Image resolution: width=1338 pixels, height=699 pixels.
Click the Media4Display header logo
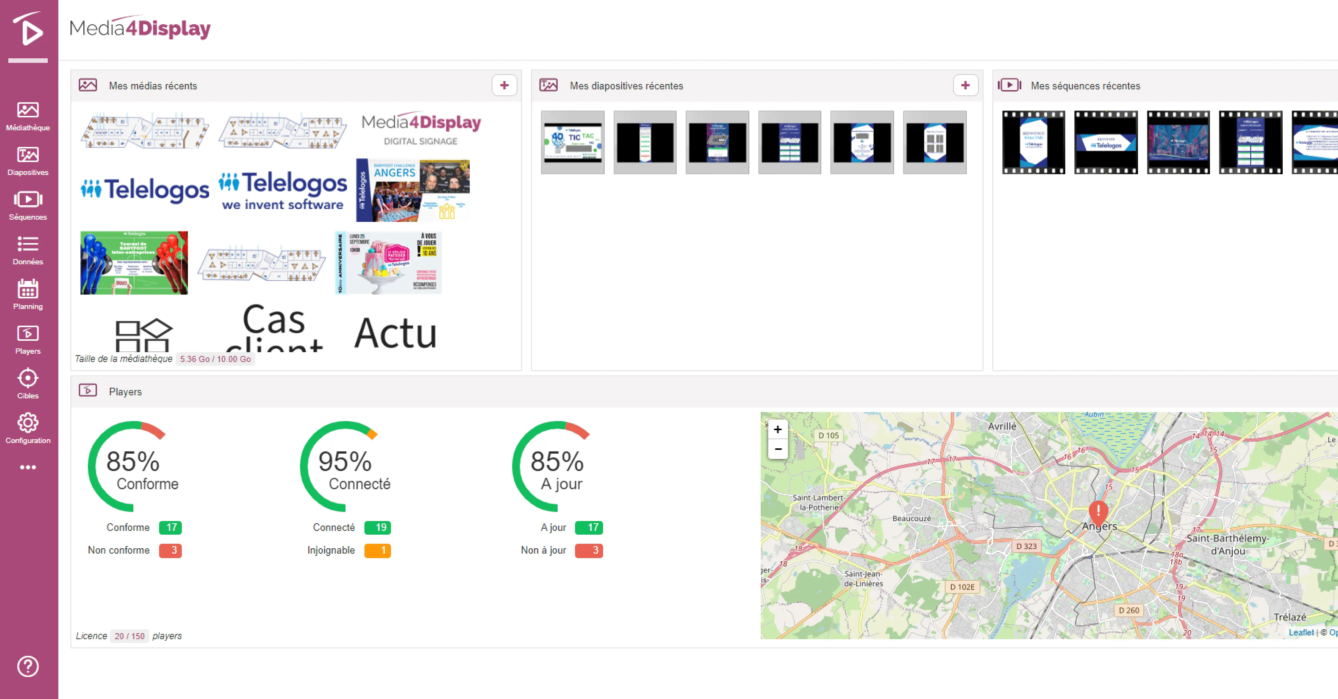pos(140,28)
